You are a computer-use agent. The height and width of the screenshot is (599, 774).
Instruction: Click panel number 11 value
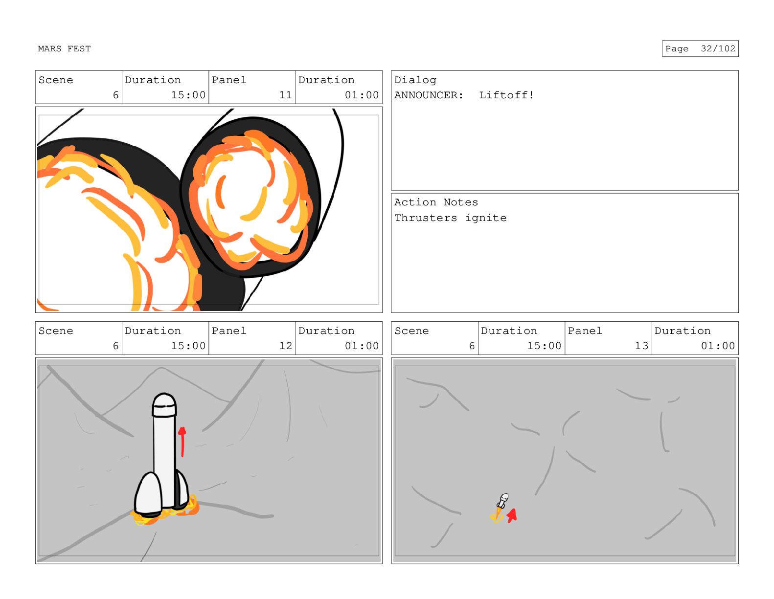pos(286,95)
